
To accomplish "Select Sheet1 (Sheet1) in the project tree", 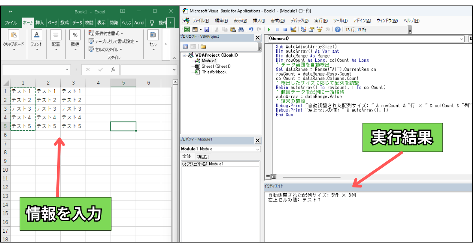I will click(x=216, y=67).
